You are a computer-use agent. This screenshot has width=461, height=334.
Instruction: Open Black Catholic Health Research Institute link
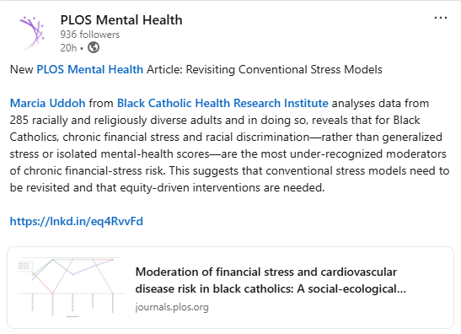(222, 103)
